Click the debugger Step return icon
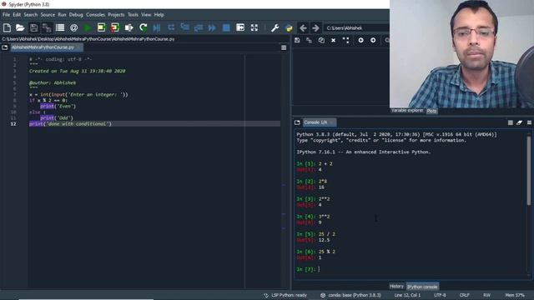 pyautogui.click(x=199, y=27)
